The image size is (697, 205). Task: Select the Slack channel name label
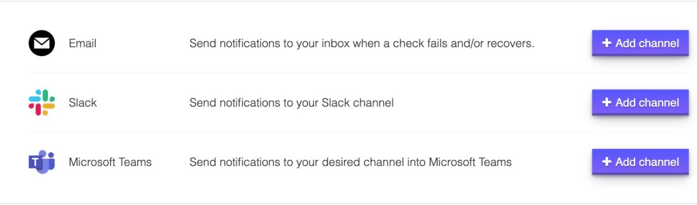tap(83, 102)
